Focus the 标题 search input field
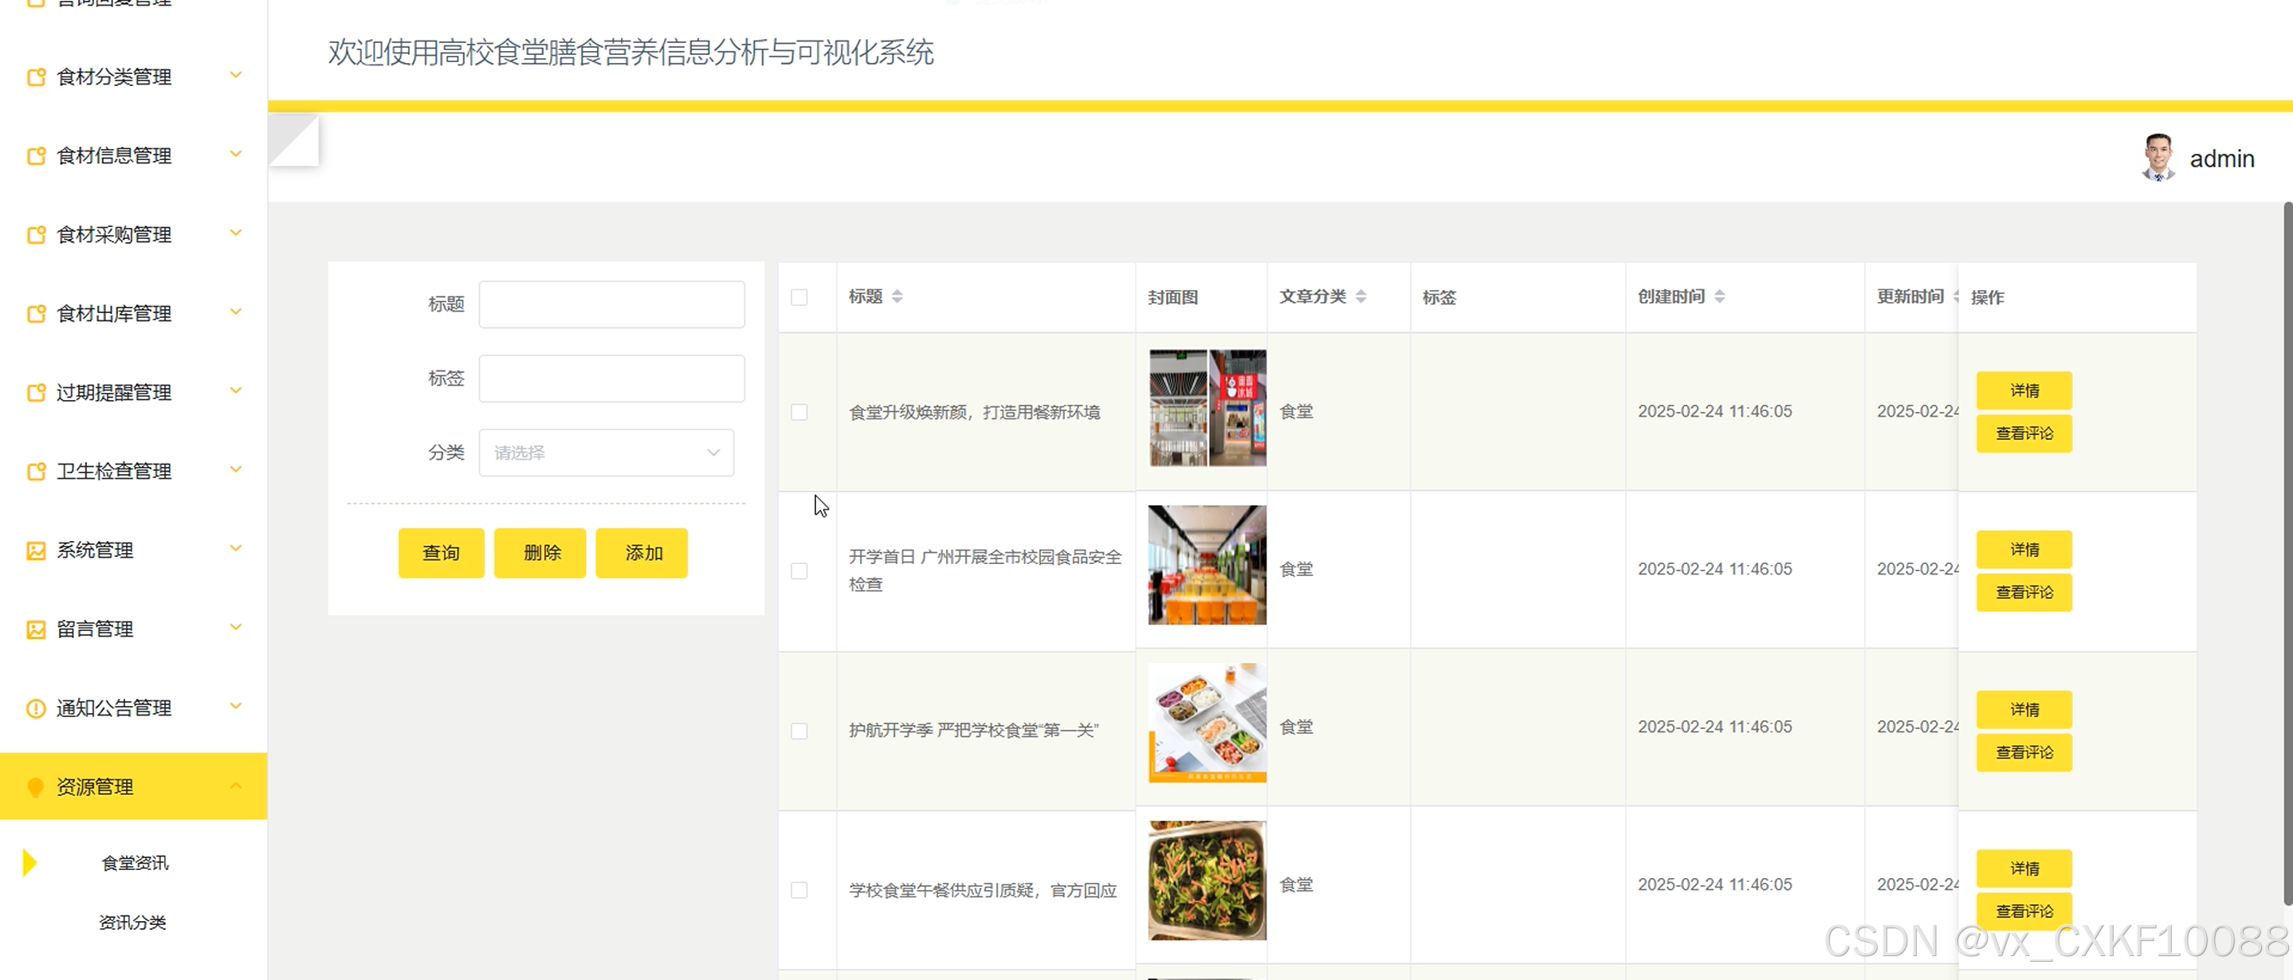 (x=611, y=304)
